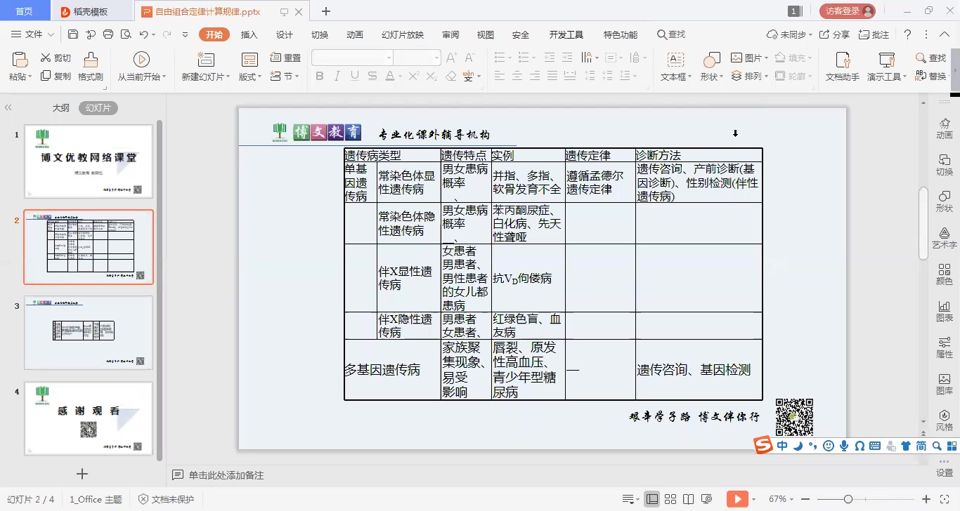960x511 pixels.
Task: Toggle Italic formatting
Action: pyautogui.click(x=337, y=76)
